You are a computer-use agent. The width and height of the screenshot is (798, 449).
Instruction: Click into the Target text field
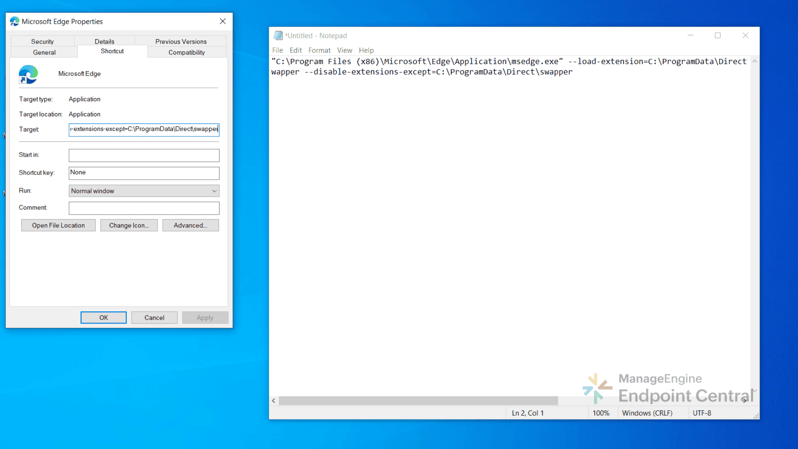coord(144,129)
